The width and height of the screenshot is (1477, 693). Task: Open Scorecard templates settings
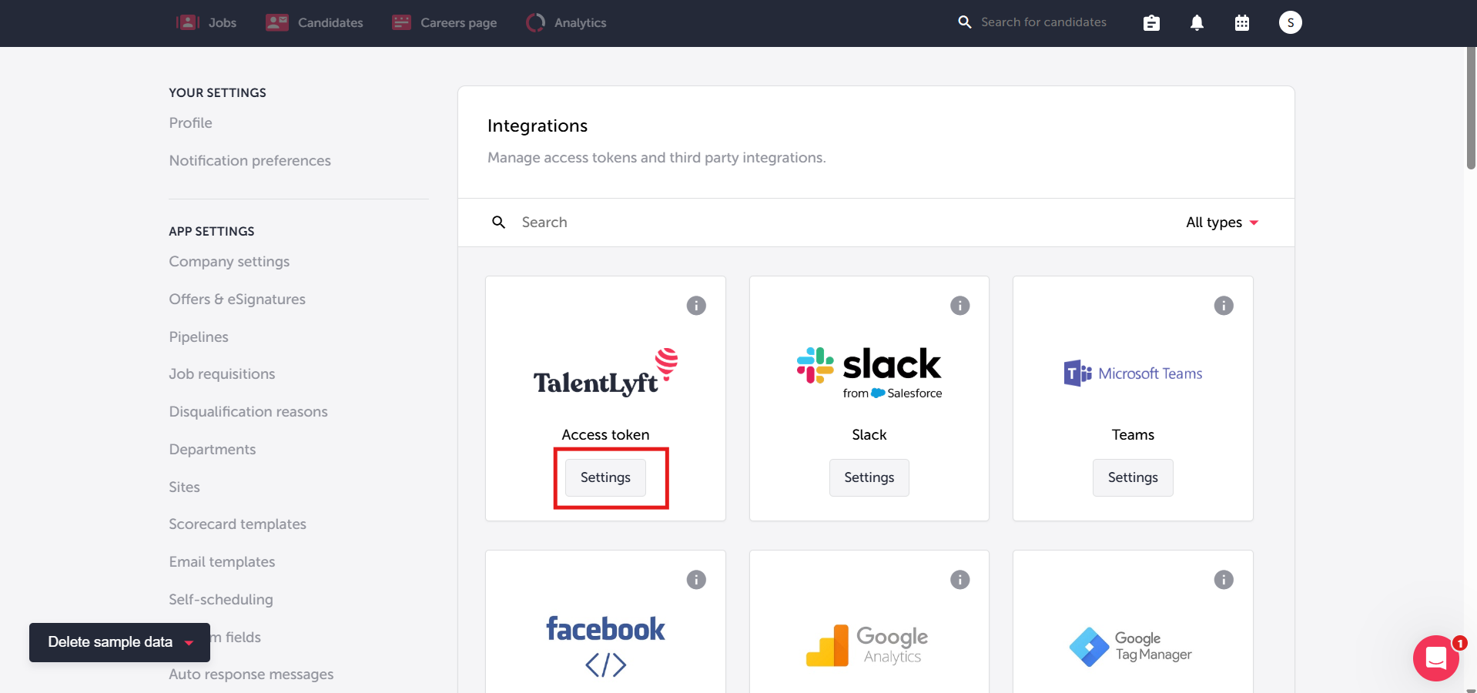[x=237, y=524]
